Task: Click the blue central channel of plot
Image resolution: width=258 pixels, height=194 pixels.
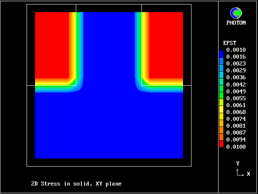Action: [109, 48]
